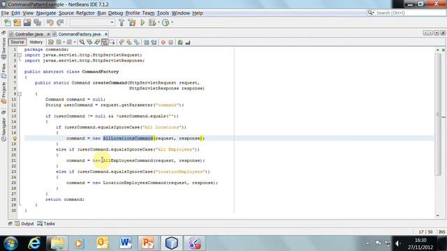Click the Redo arrow icon

pos(60,22)
